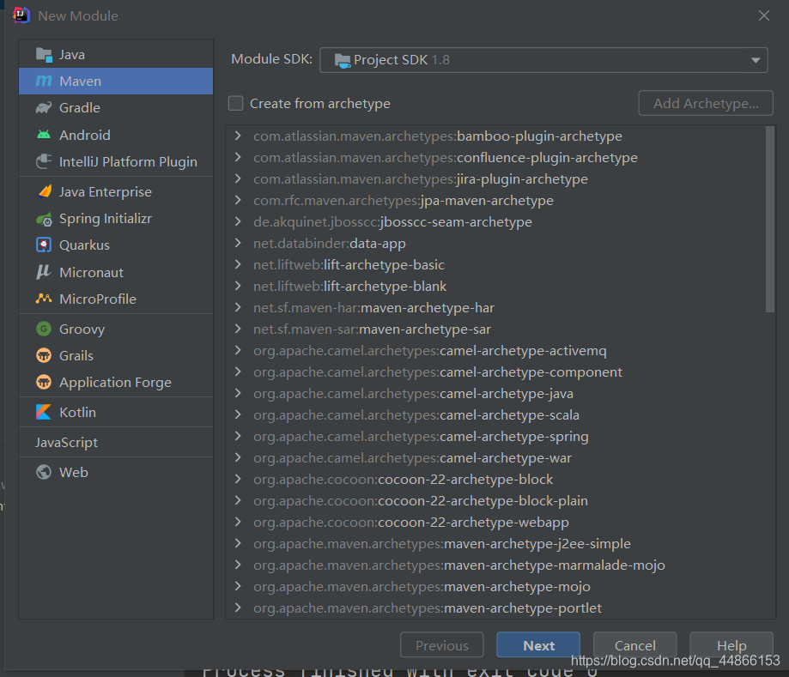Click the Cancel button
The image size is (789, 677).
point(635,645)
